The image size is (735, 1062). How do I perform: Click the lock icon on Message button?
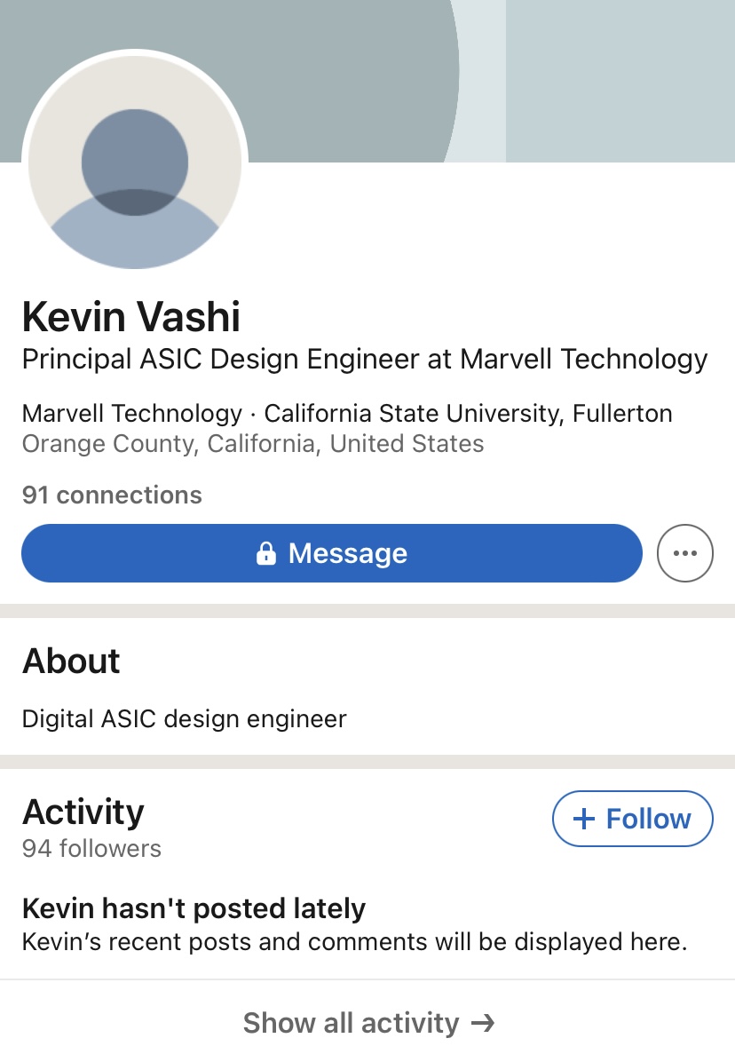click(266, 553)
